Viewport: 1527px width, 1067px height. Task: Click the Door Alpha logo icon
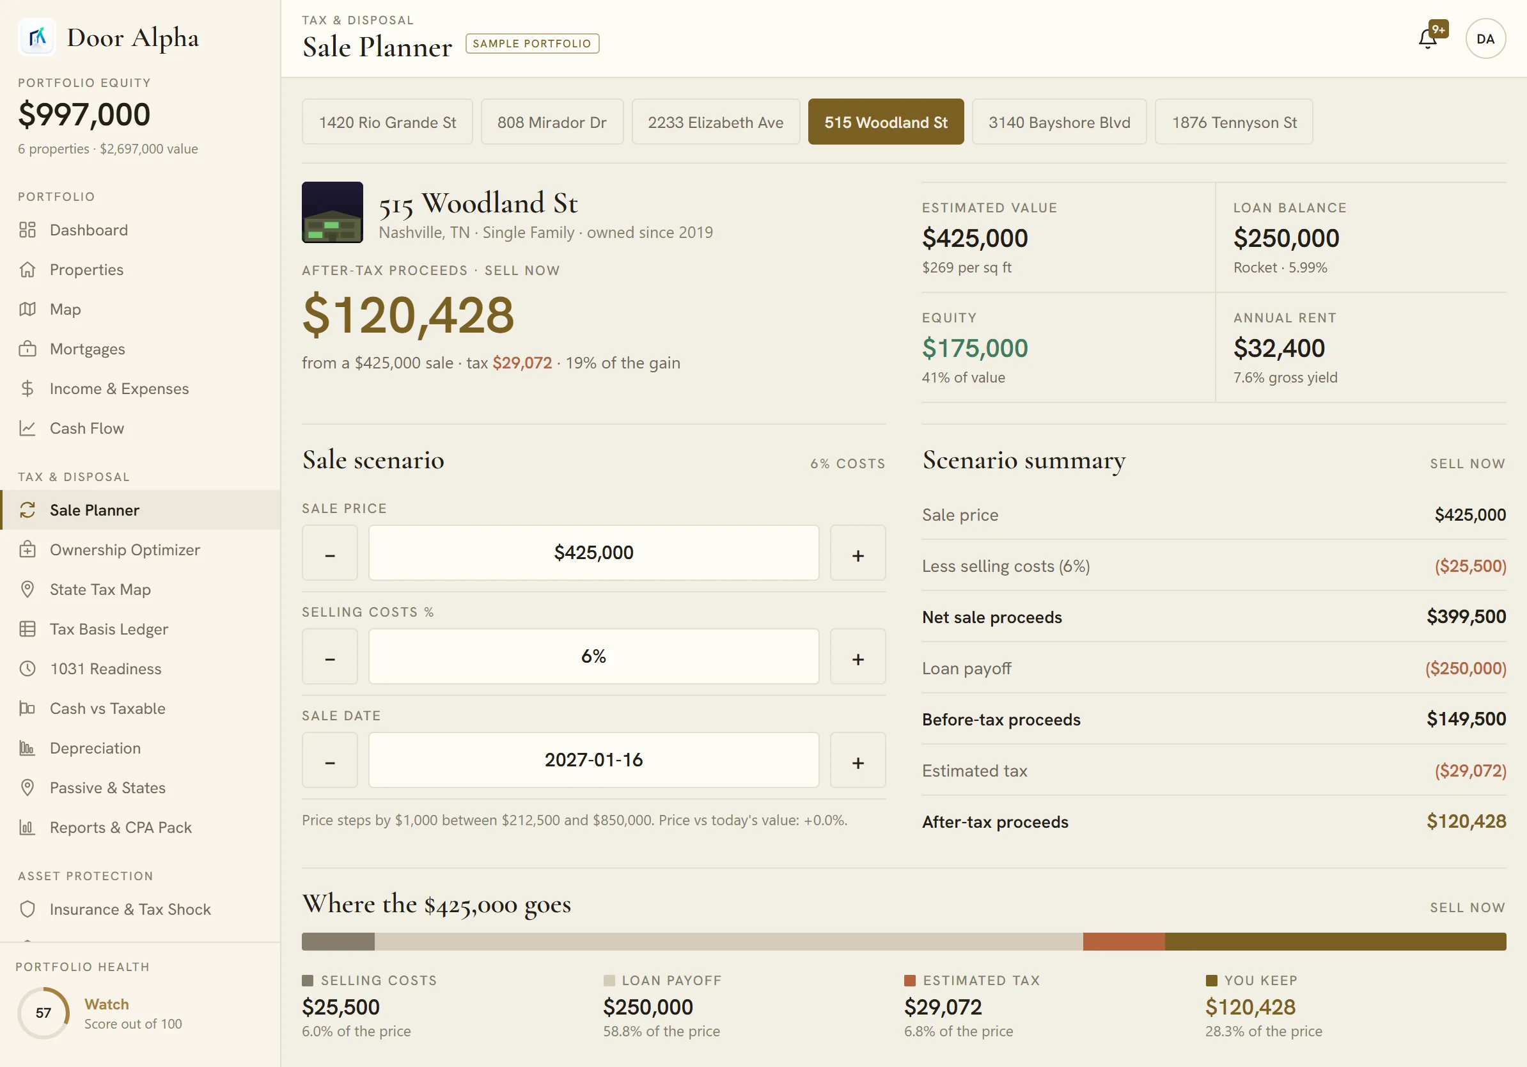click(x=37, y=37)
